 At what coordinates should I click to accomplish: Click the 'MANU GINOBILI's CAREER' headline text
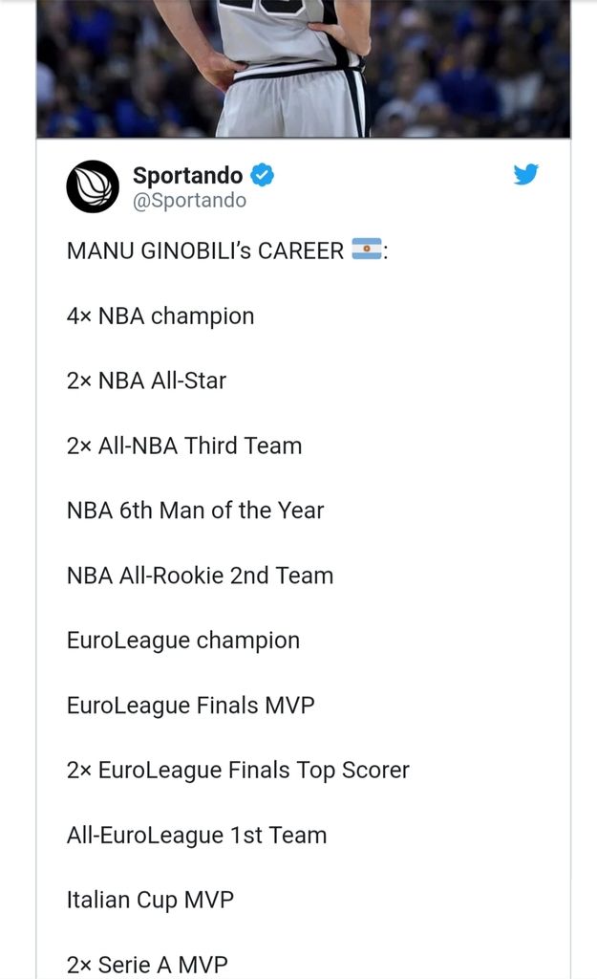point(204,250)
